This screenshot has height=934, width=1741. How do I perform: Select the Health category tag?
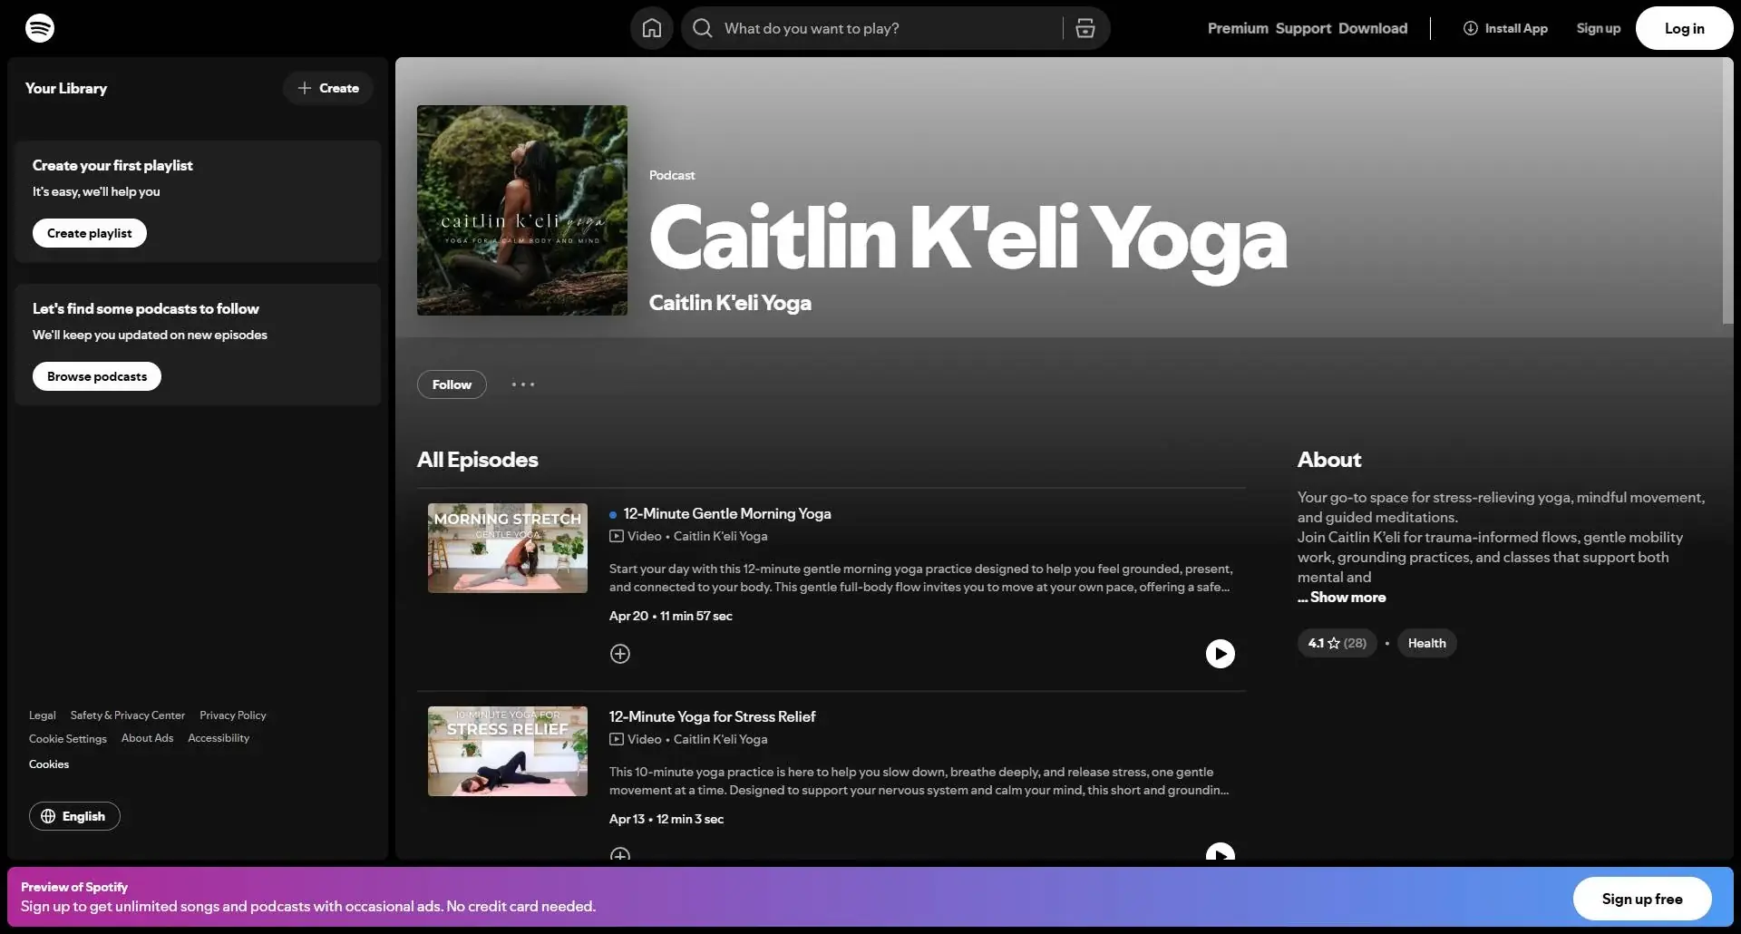(x=1427, y=643)
